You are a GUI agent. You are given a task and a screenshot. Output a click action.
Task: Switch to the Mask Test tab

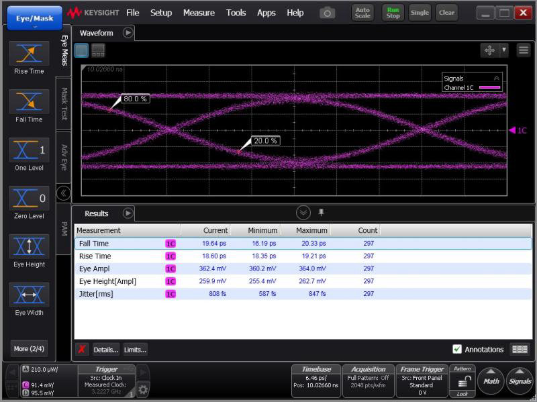(64, 103)
